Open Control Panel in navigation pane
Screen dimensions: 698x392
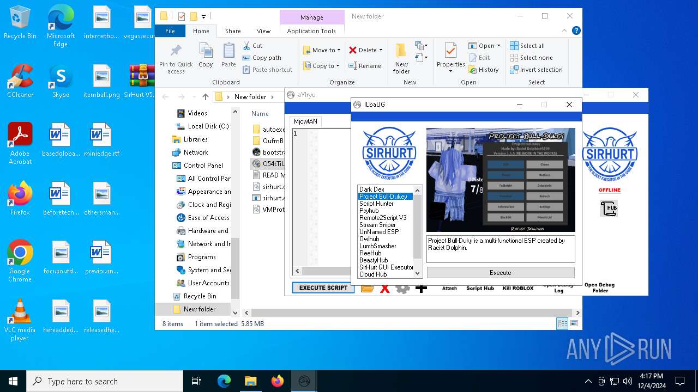(x=203, y=166)
